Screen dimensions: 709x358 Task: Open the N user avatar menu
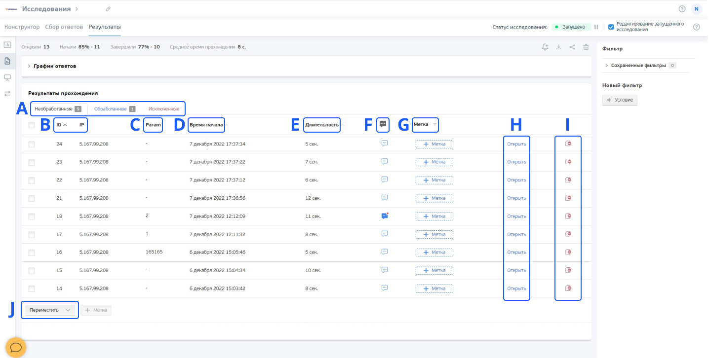pos(697,9)
